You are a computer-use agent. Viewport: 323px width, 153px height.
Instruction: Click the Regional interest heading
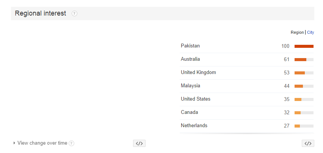tap(40, 13)
